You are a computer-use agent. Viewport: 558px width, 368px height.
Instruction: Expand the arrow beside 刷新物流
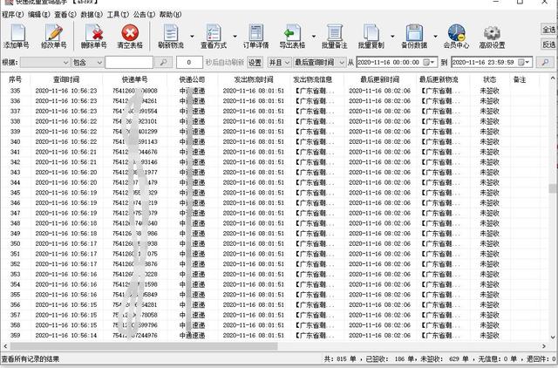[192, 37]
